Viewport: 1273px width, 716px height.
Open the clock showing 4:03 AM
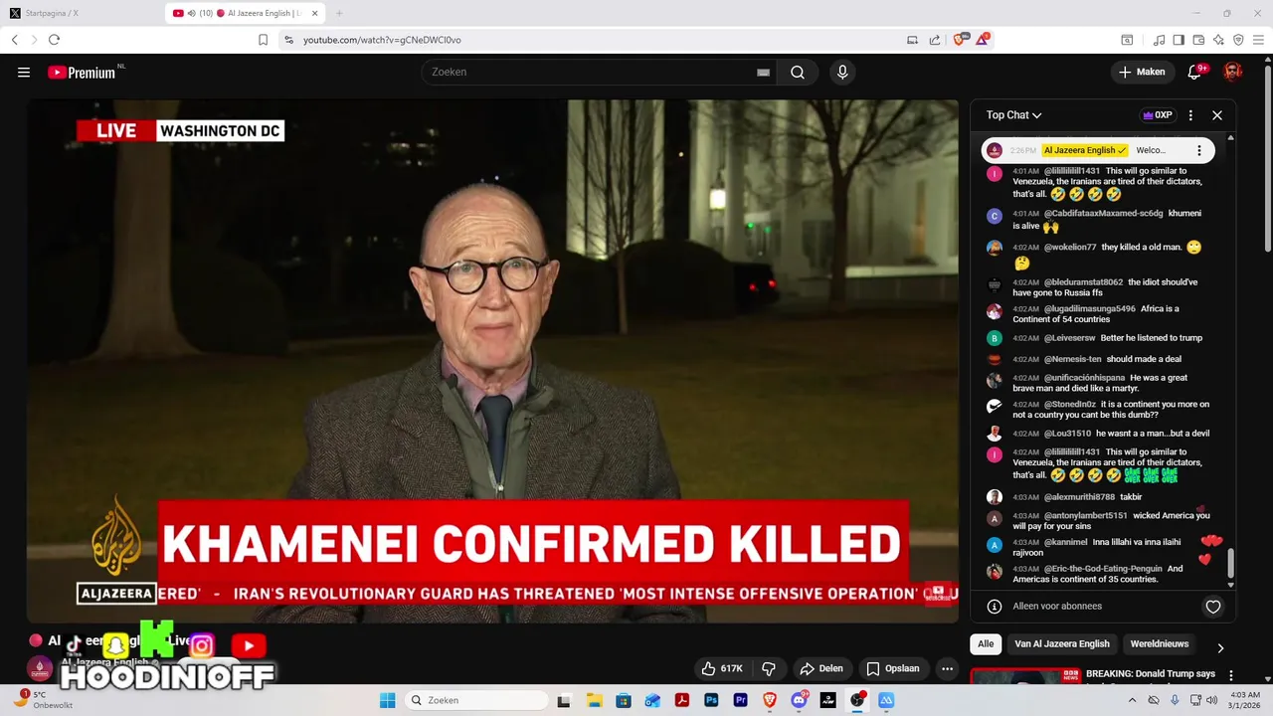pyautogui.click(x=1245, y=700)
